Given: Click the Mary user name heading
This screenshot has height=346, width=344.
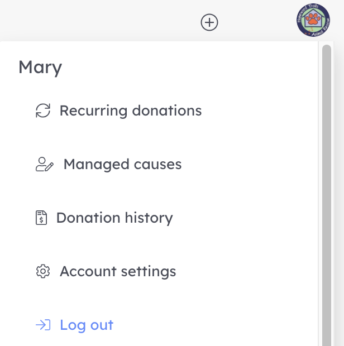Looking at the screenshot, I should 40,68.
